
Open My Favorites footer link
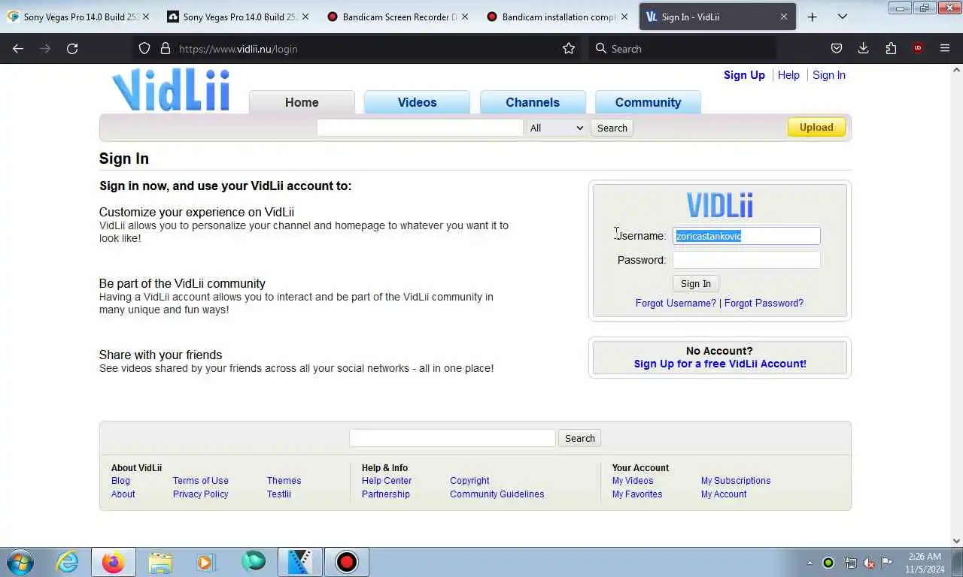tap(637, 494)
